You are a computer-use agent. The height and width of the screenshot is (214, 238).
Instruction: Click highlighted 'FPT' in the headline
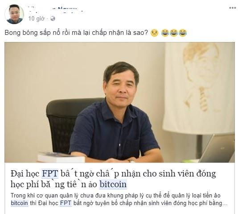50,173
